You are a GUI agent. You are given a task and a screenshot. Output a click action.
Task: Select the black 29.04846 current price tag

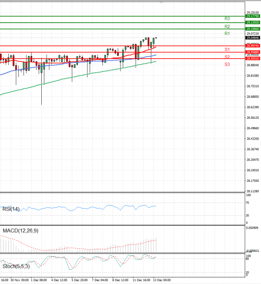pyautogui.click(x=253, y=38)
